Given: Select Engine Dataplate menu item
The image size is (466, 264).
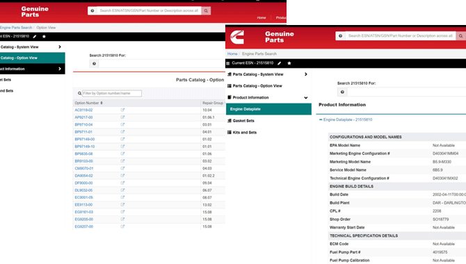Looking at the screenshot, I should [268, 109].
